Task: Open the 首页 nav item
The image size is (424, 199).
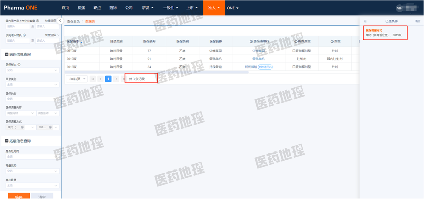Action: coord(65,8)
